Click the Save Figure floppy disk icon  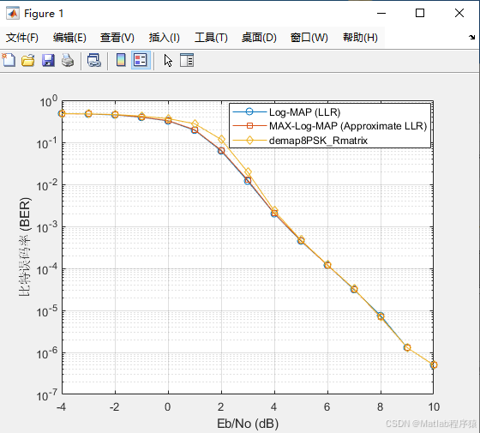(x=48, y=60)
